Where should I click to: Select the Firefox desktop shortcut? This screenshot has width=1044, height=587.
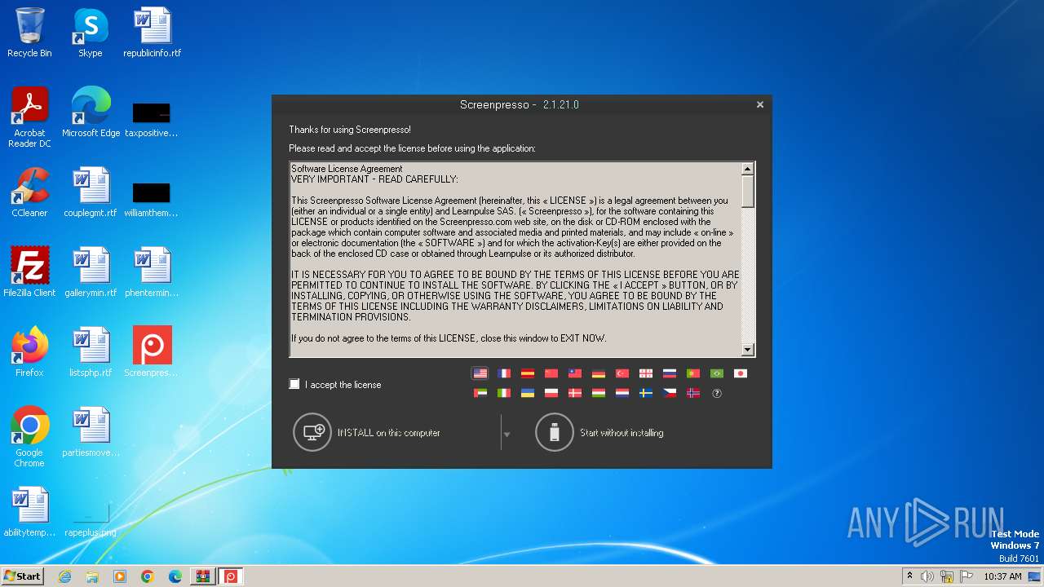tap(29, 352)
